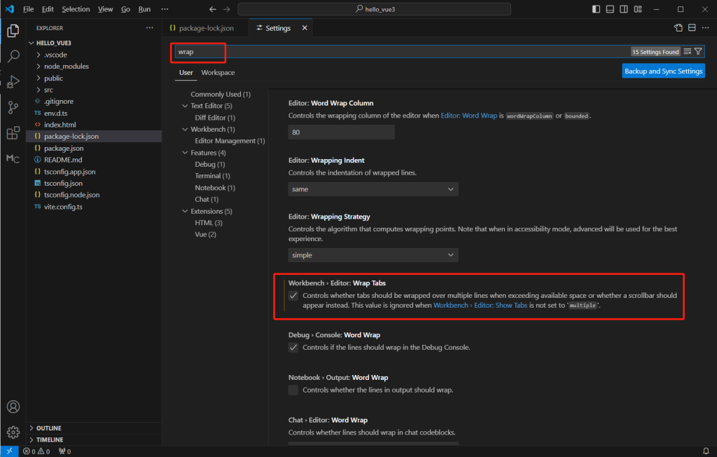Click the hello_vue3 command center search

pos(375,9)
